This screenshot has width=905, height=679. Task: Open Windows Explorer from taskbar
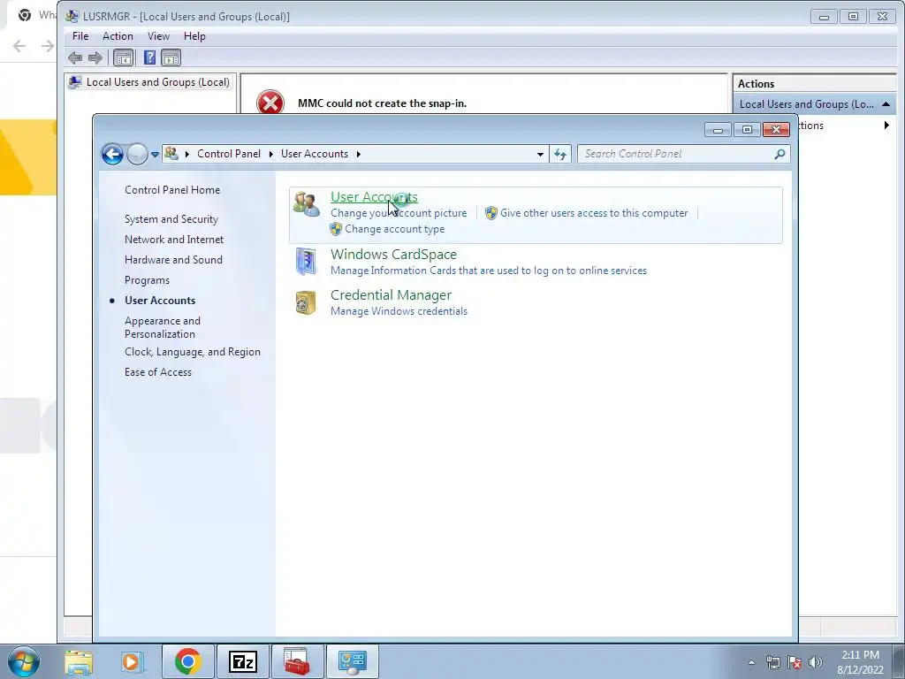79,662
